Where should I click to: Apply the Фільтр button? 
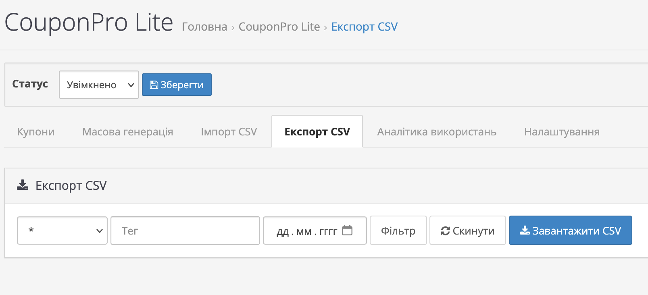(398, 231)
